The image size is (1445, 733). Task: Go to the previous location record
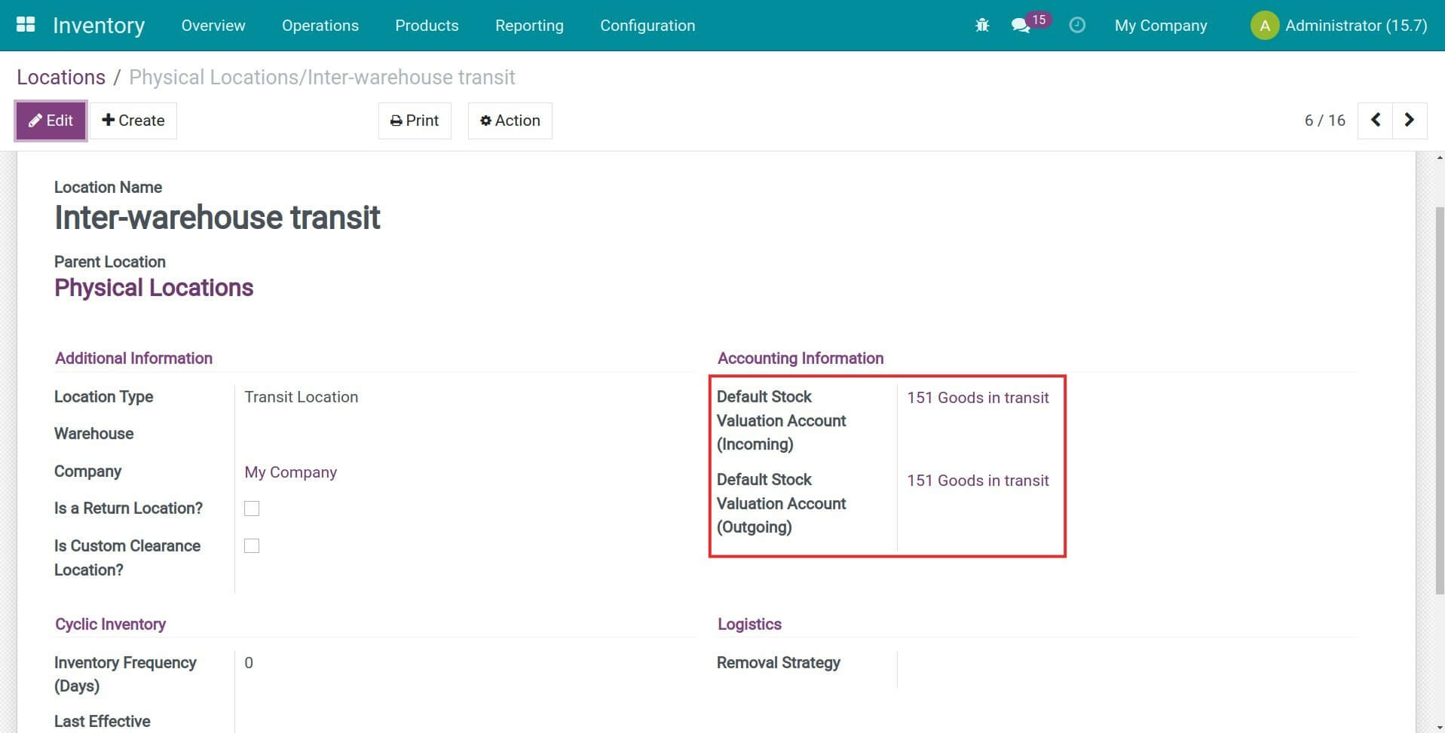coord(1375,121)
